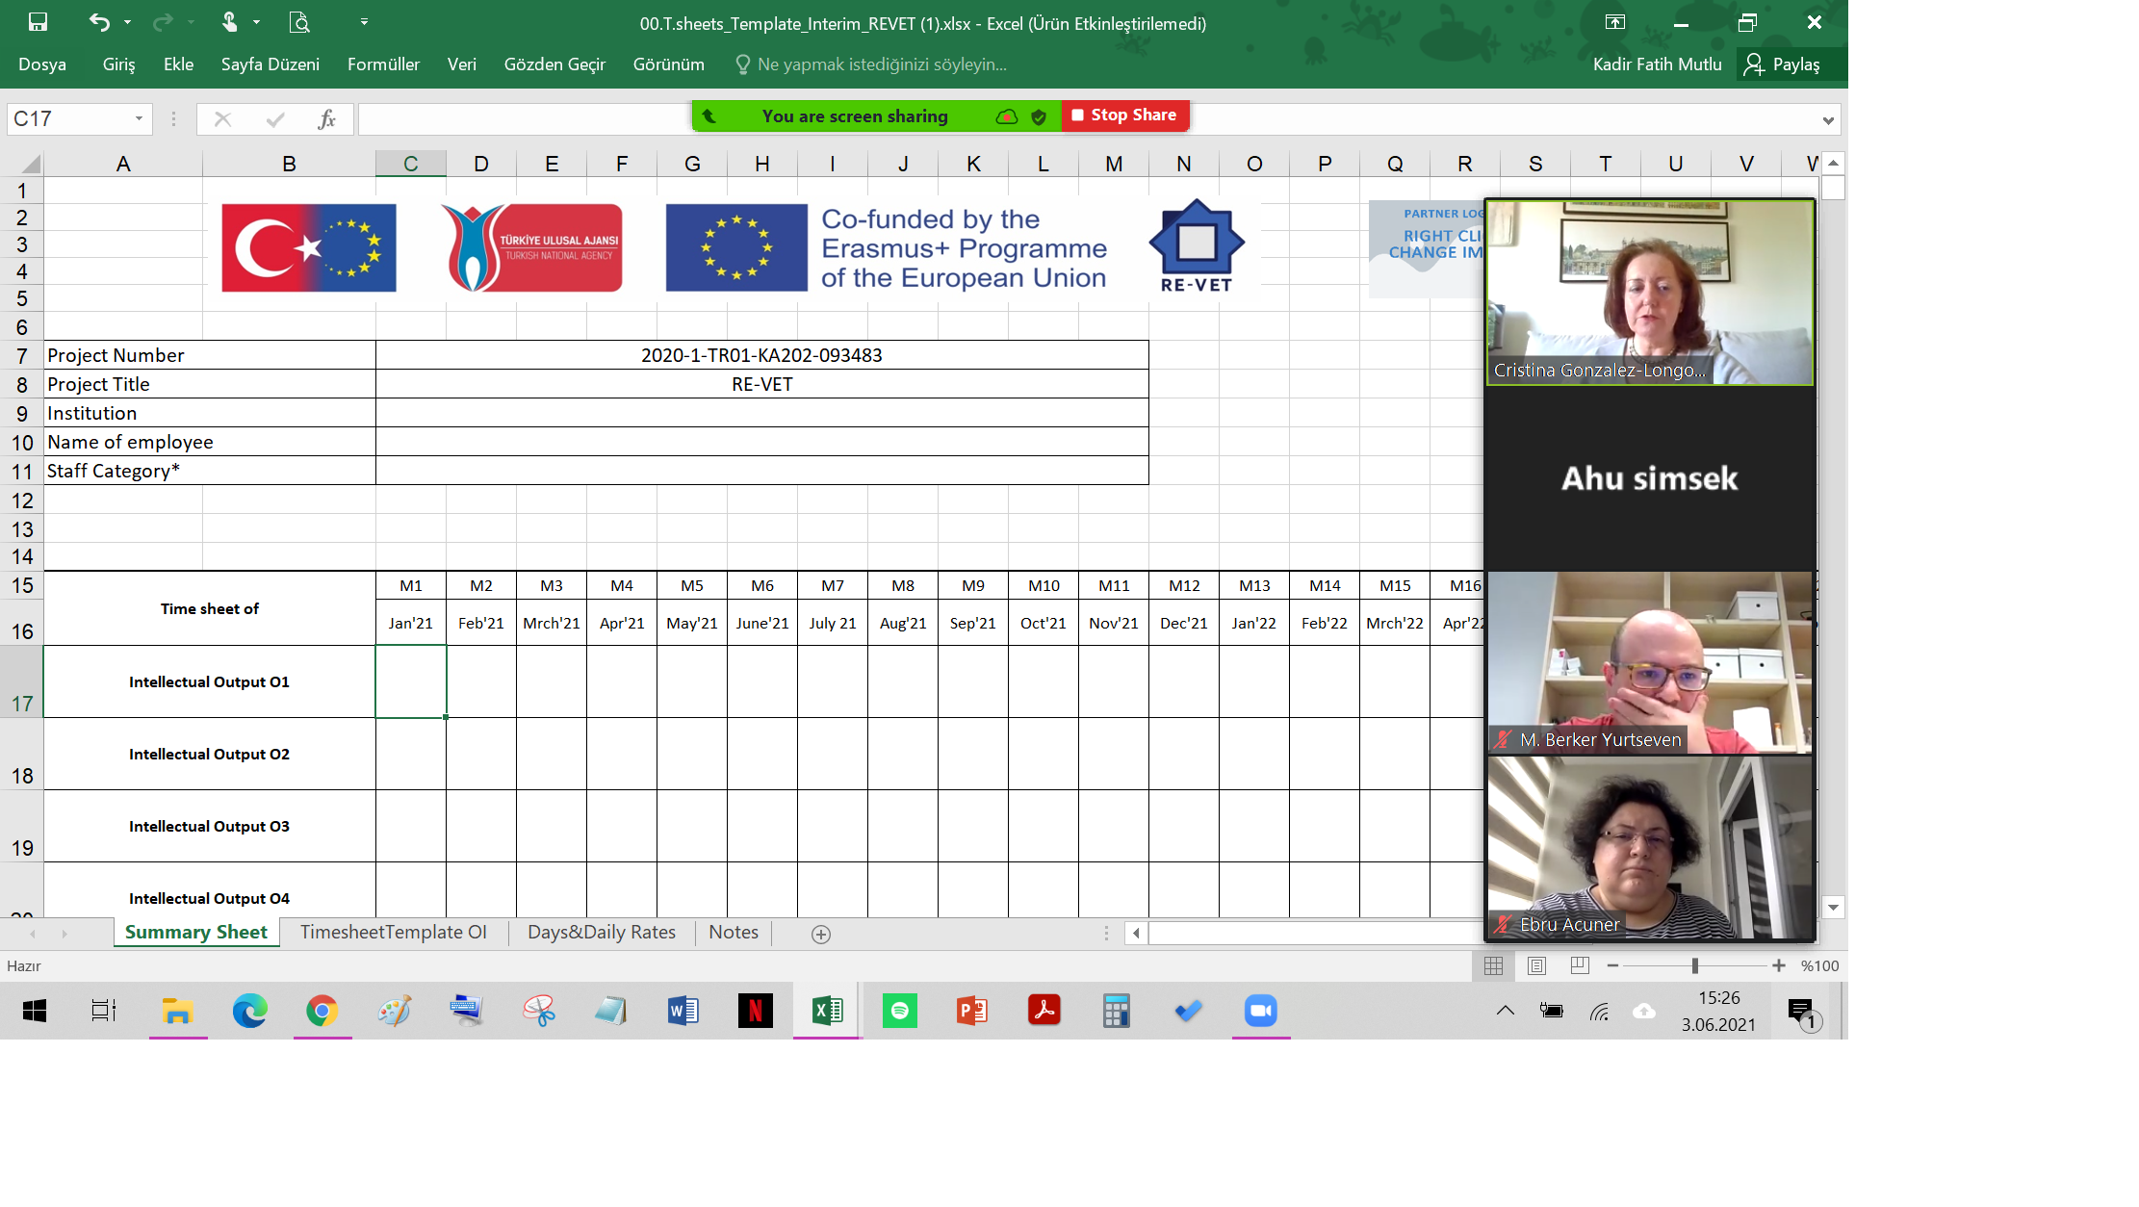Click the Print Preview icon in title bar
The width and height of the screenshot is (2139, 1207).
(x=299, y=21)
